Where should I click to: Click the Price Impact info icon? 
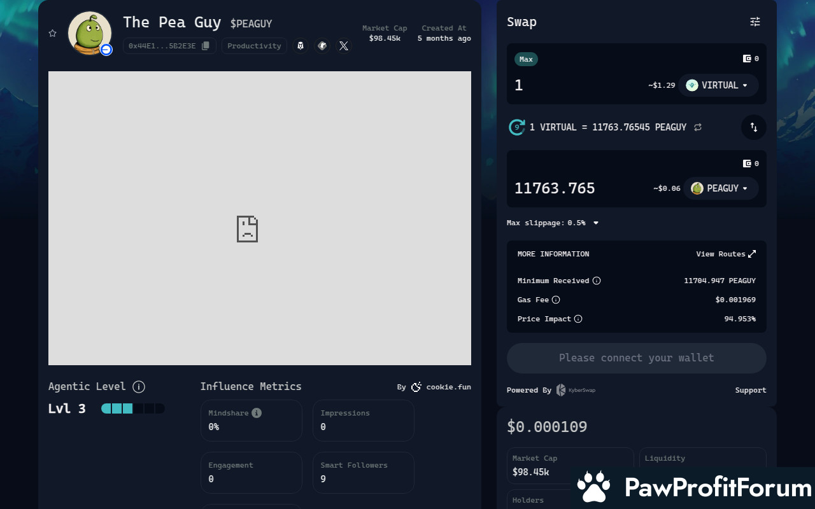pos(578,319)
